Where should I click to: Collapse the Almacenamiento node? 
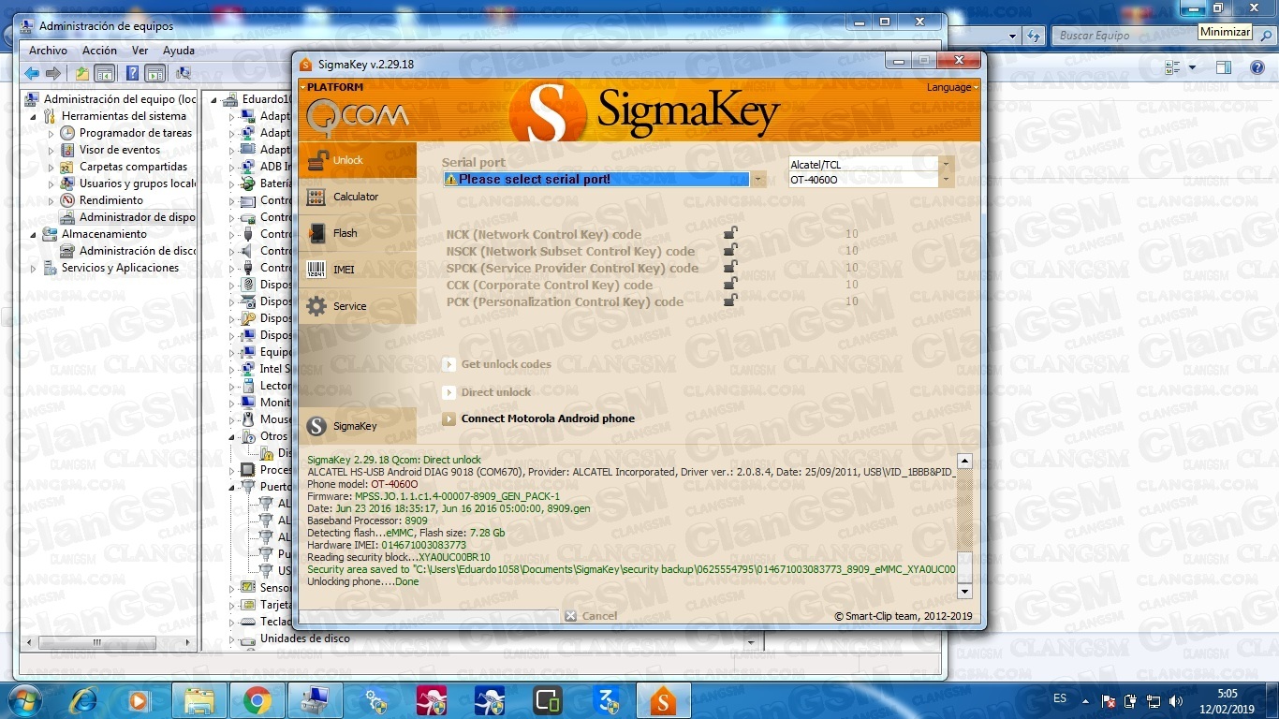coord(36,235)
